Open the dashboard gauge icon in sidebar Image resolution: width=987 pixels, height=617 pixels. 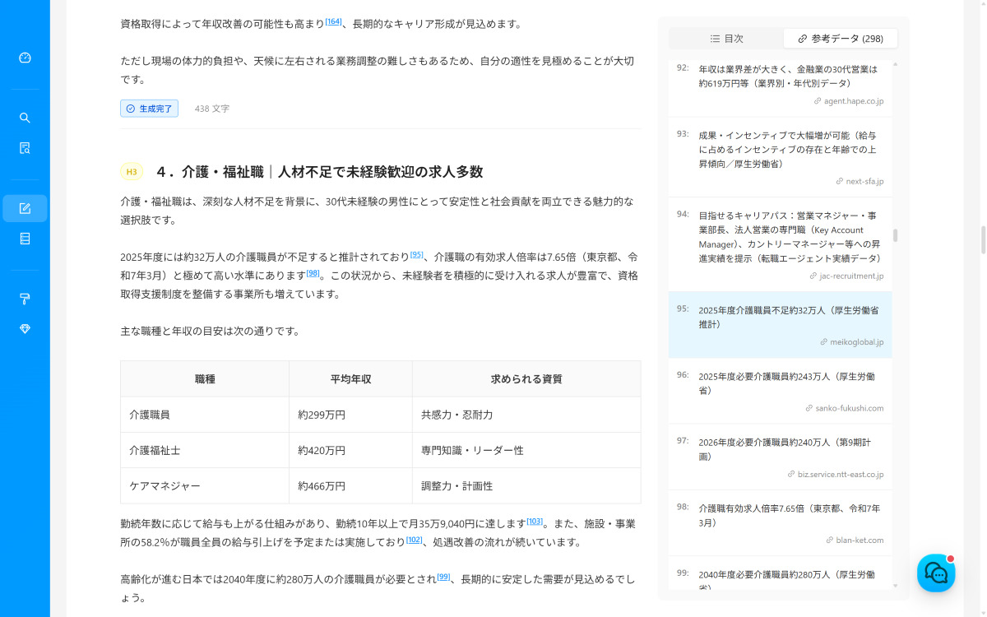pyautogui.click(x=25, y=58)
